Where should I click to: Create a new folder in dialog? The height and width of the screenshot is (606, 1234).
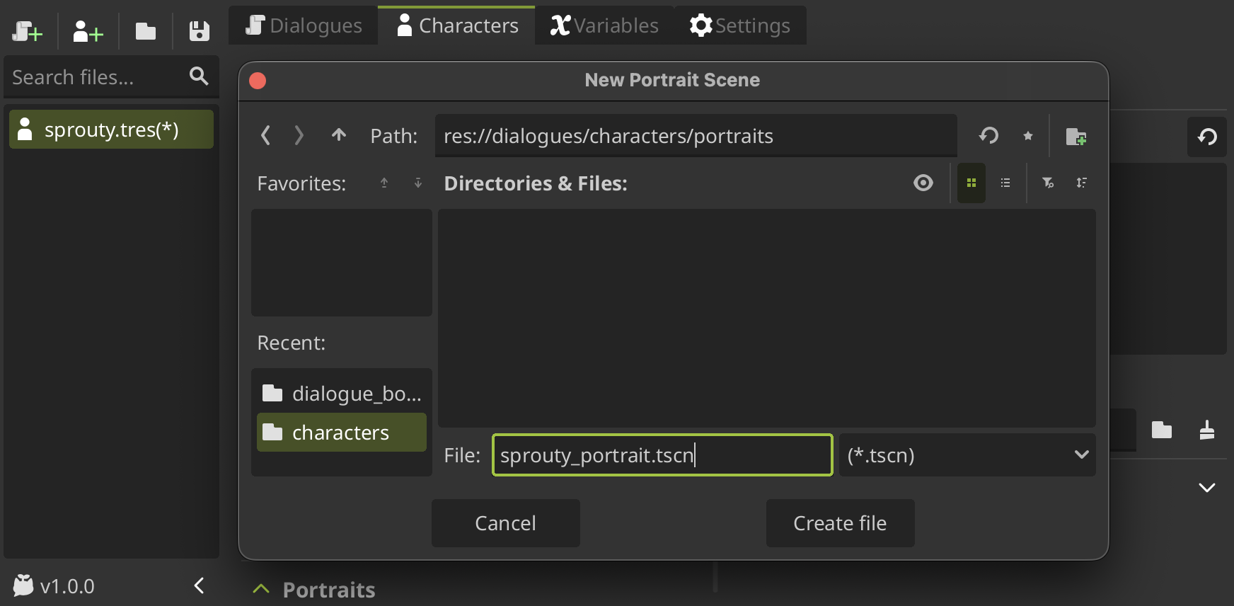coord(1076,136)
